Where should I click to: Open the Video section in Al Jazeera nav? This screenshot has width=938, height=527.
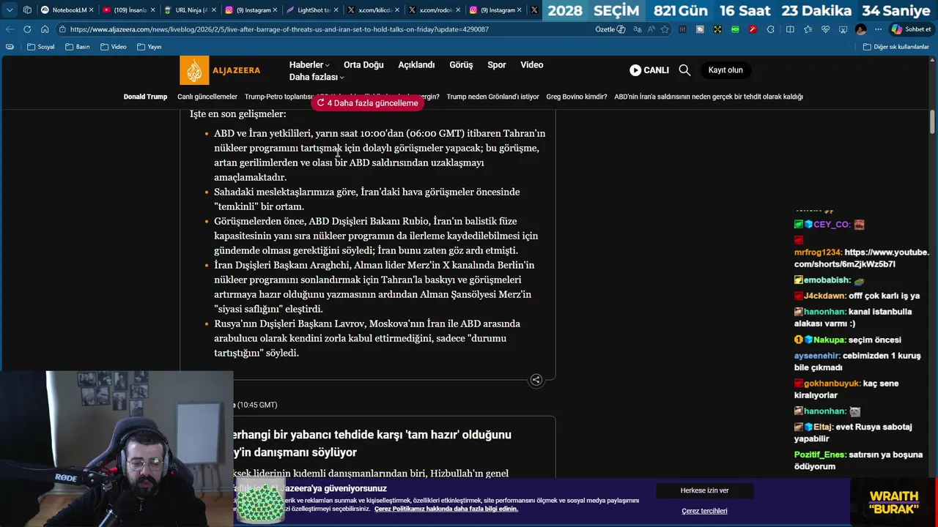[532, 64]
